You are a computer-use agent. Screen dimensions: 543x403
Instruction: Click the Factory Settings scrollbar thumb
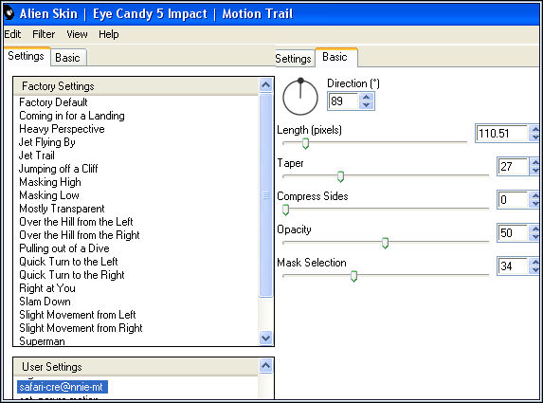point(266,195)
